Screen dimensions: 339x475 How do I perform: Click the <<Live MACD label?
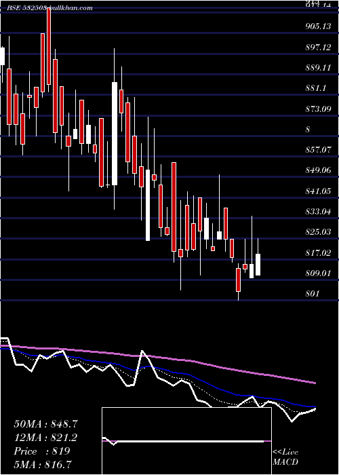click(285, 457)
